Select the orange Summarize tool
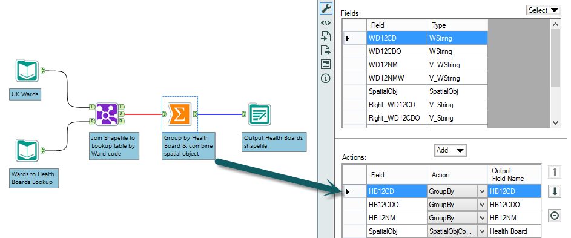The image size is (571, 238). pos(179,114)
